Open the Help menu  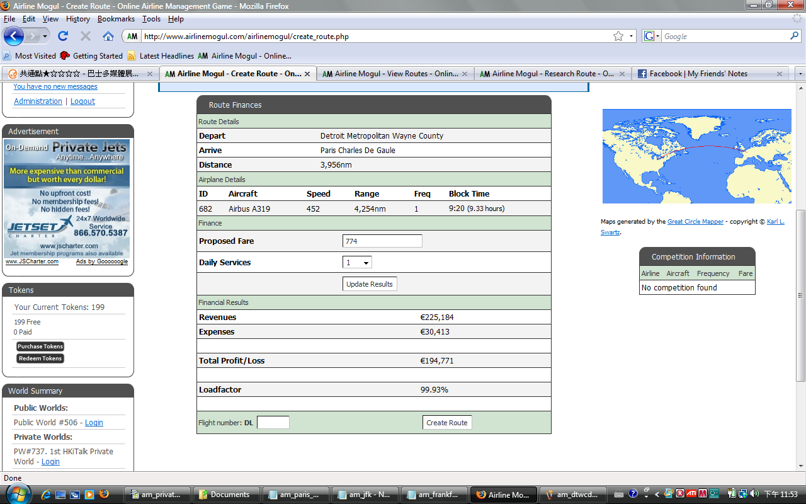tap(176, 19)
